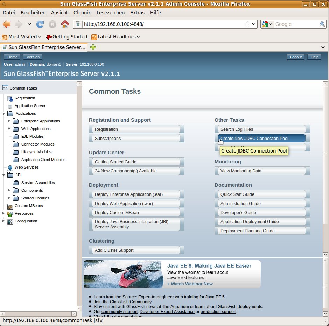Expand the Resources tree node

[3, 213]
